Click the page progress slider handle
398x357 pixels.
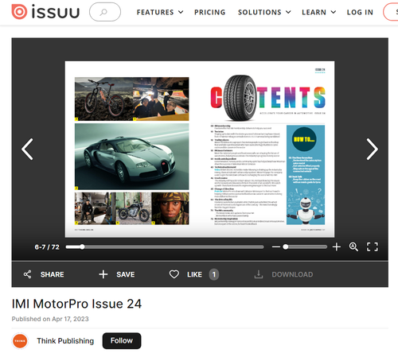(x=82, y=246)
